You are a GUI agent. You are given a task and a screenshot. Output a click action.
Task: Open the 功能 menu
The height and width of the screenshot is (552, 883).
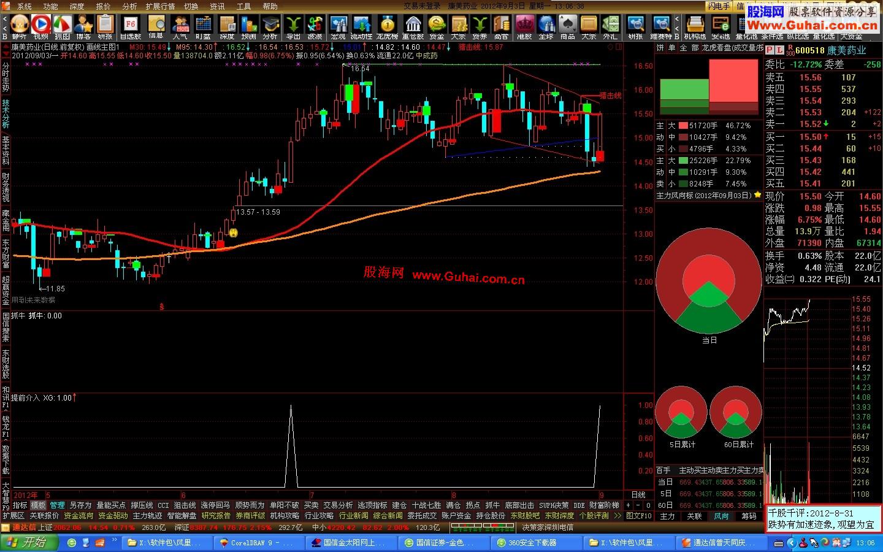(50, 6)
